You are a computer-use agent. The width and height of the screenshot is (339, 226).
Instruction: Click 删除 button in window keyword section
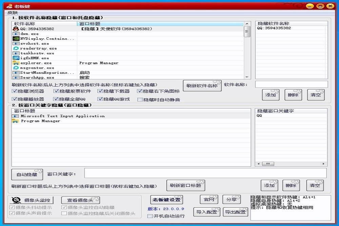[x=291, y=186]
